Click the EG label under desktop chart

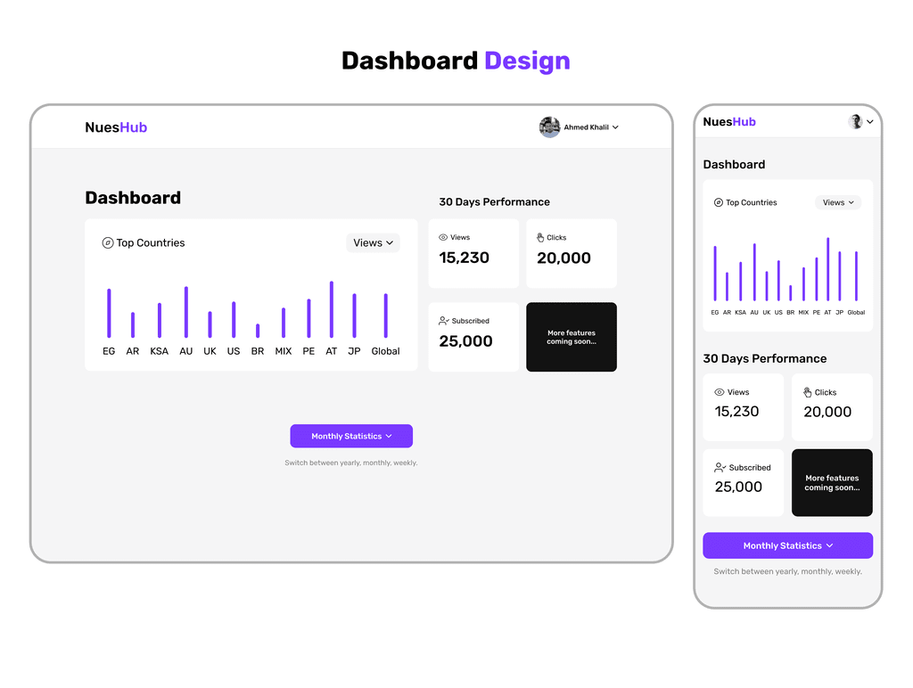(109, 351)
